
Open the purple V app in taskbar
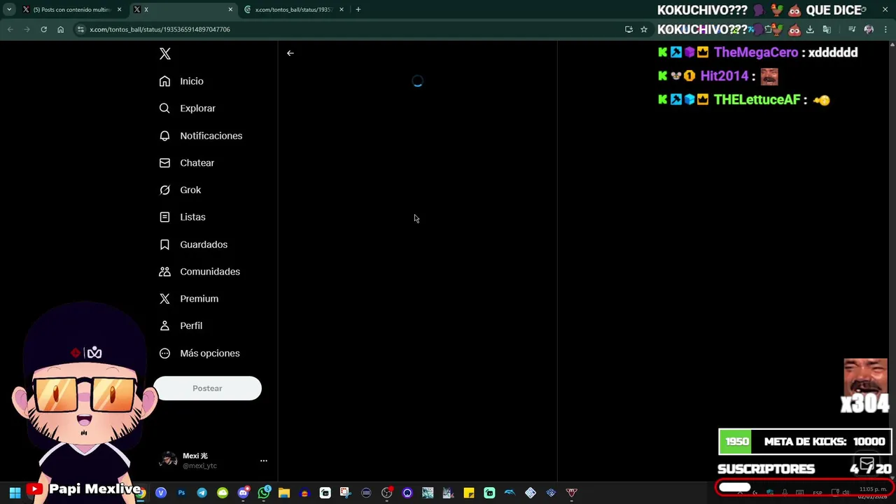click(x=161, y=493)
